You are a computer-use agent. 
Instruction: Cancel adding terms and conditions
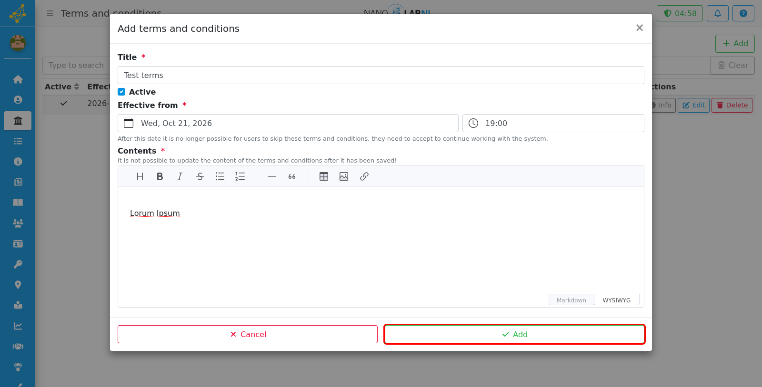(x=248, y=334)
